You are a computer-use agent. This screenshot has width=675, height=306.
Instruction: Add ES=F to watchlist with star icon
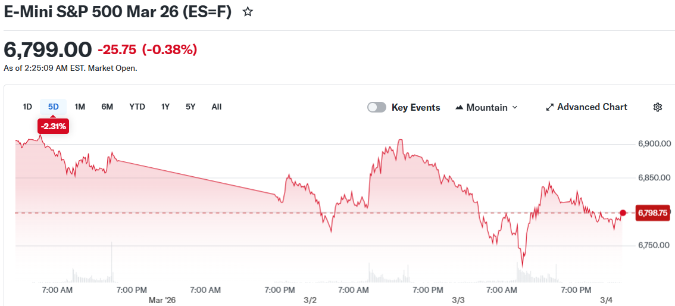[x=248, y=12]
